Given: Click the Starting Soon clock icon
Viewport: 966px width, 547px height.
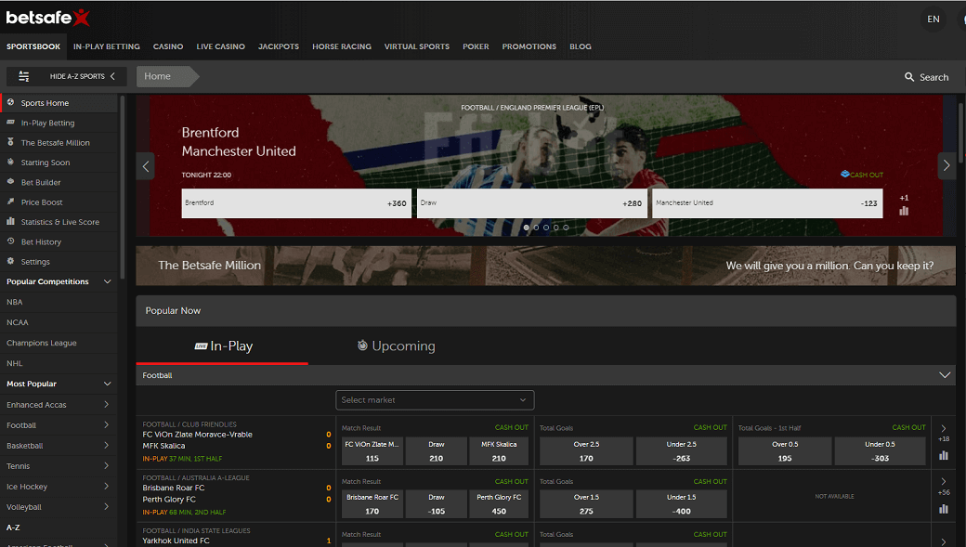Looking at the screenshot, I should (10, 162).
